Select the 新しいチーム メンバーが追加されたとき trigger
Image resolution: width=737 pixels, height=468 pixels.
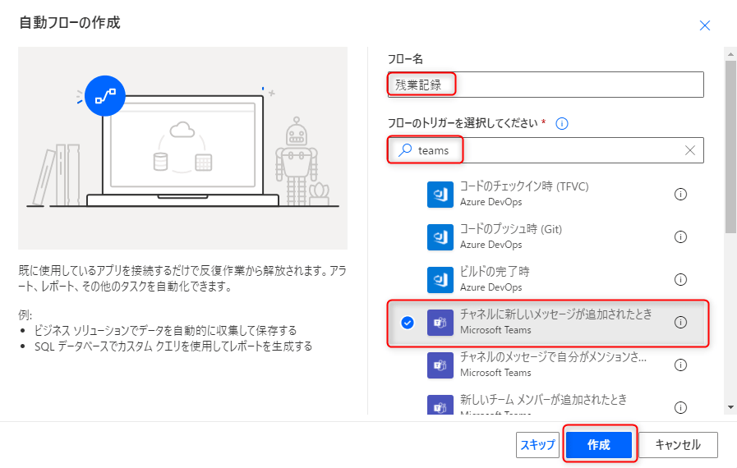tap(544, 402)
